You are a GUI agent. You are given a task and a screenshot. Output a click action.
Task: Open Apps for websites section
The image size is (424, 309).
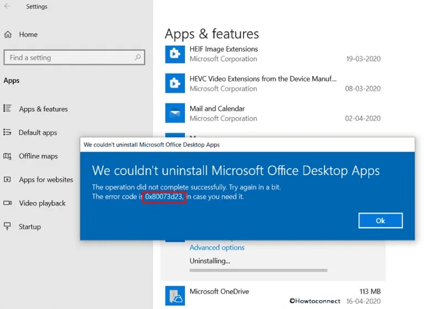coord(46,180)
